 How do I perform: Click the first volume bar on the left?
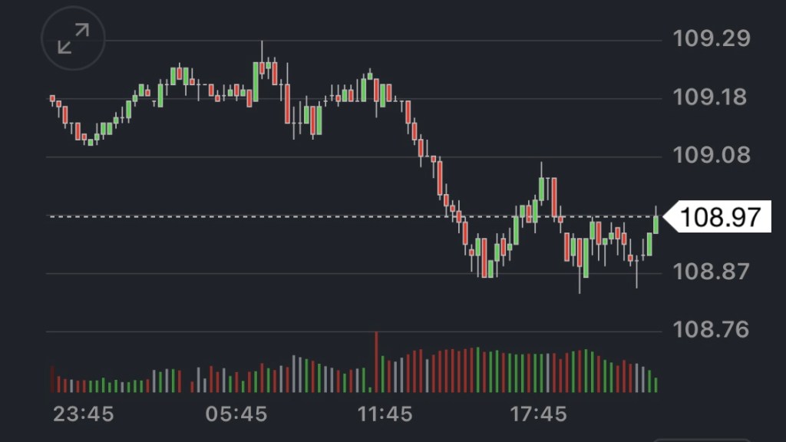coord(51,379)
